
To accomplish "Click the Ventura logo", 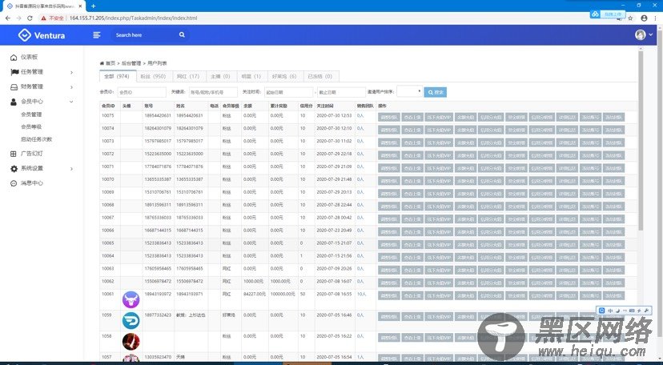I will tap(42, 35).
